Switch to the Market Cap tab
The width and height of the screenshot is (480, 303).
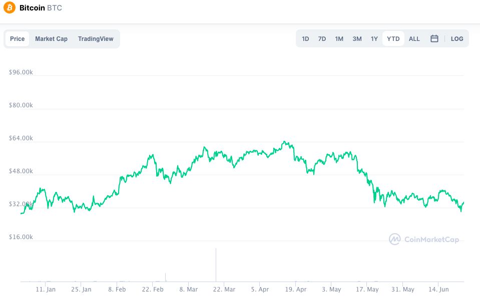click(51, 39)
